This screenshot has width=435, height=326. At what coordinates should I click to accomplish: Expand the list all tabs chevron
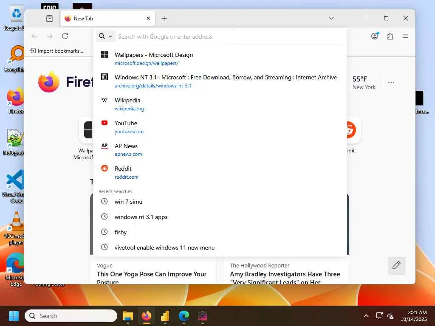[331, 18]
